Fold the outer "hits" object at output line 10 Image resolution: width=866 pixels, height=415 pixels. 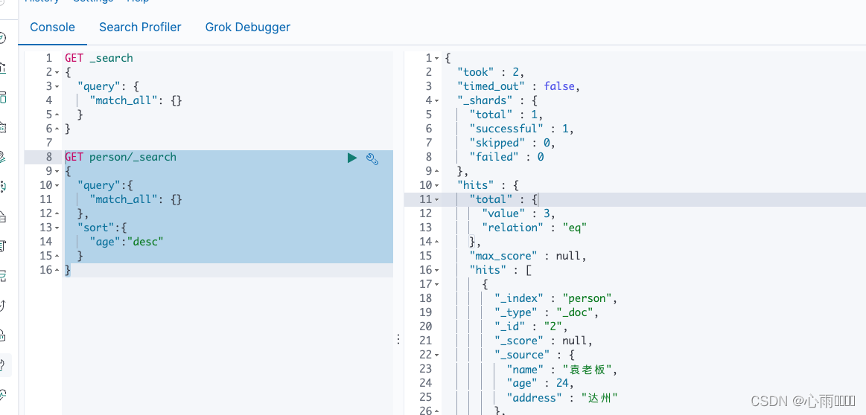click(437, 186)
